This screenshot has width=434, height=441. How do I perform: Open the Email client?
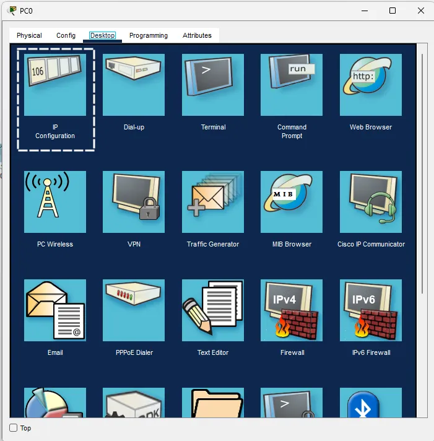(55, 310)
